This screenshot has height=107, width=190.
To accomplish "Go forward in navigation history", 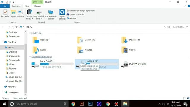I will click(x=9, y=27).
